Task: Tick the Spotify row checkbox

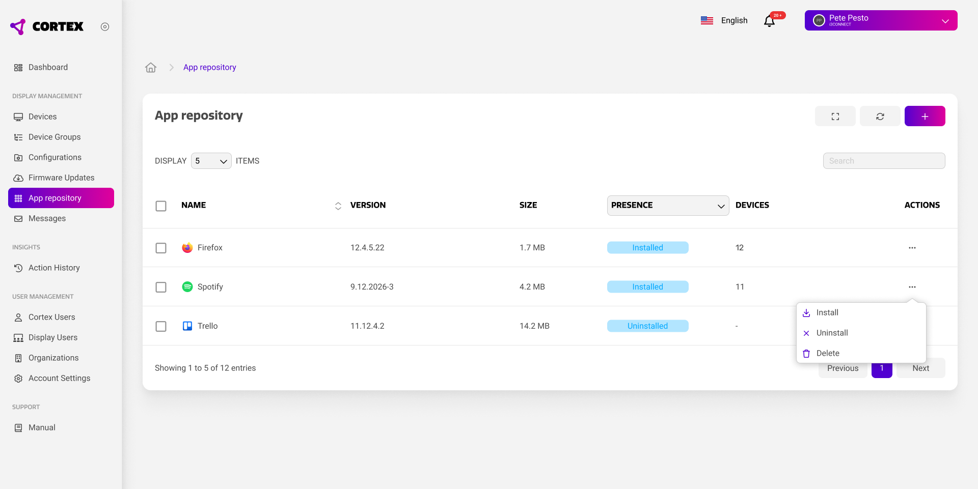Action: pyautogui.click(x=161, y=287)
